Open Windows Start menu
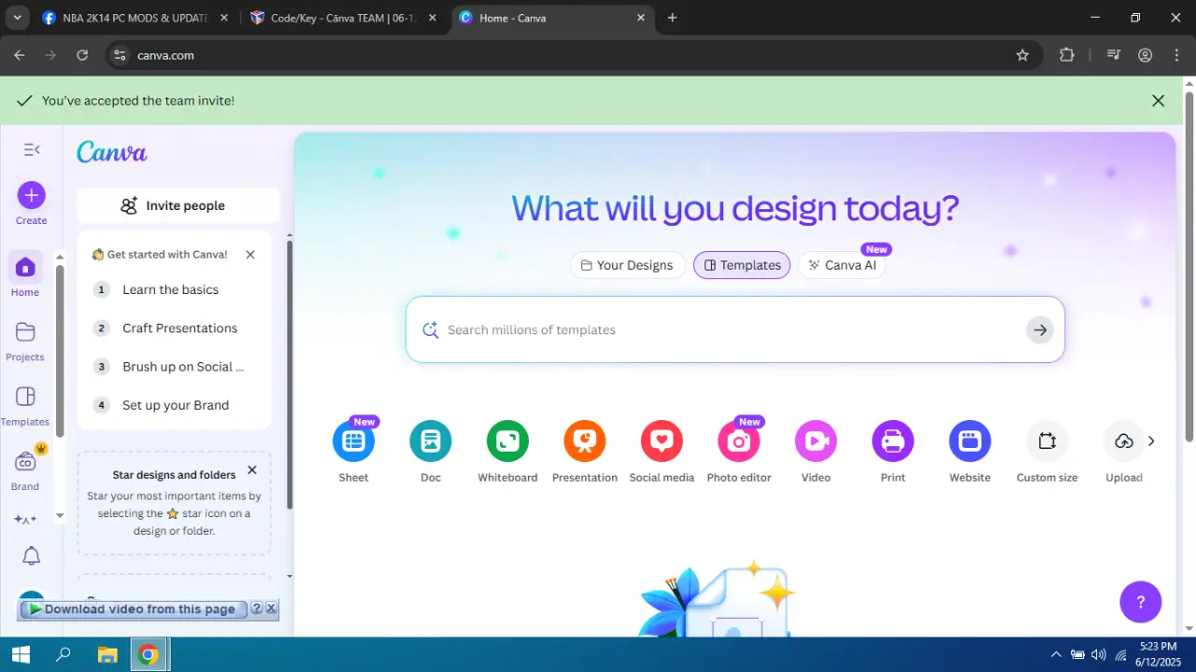This screenshot has width=1196, height=672. [x=21, y=654]
